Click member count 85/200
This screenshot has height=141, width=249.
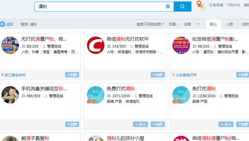click(32, 46)
